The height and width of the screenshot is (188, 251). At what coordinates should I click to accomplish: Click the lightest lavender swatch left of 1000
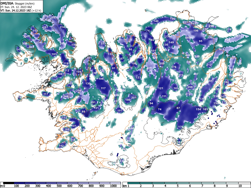(104, 183)
